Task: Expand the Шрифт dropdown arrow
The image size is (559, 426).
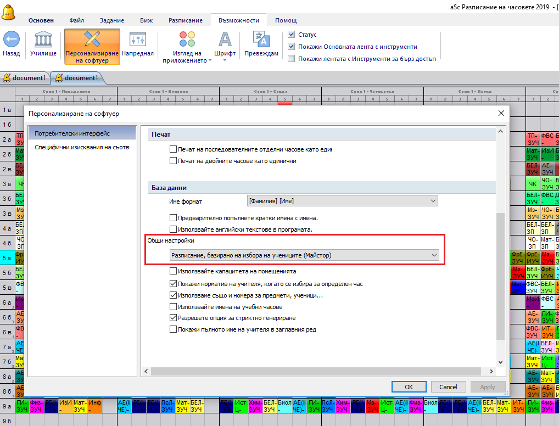Action: (x=225, y=60)
